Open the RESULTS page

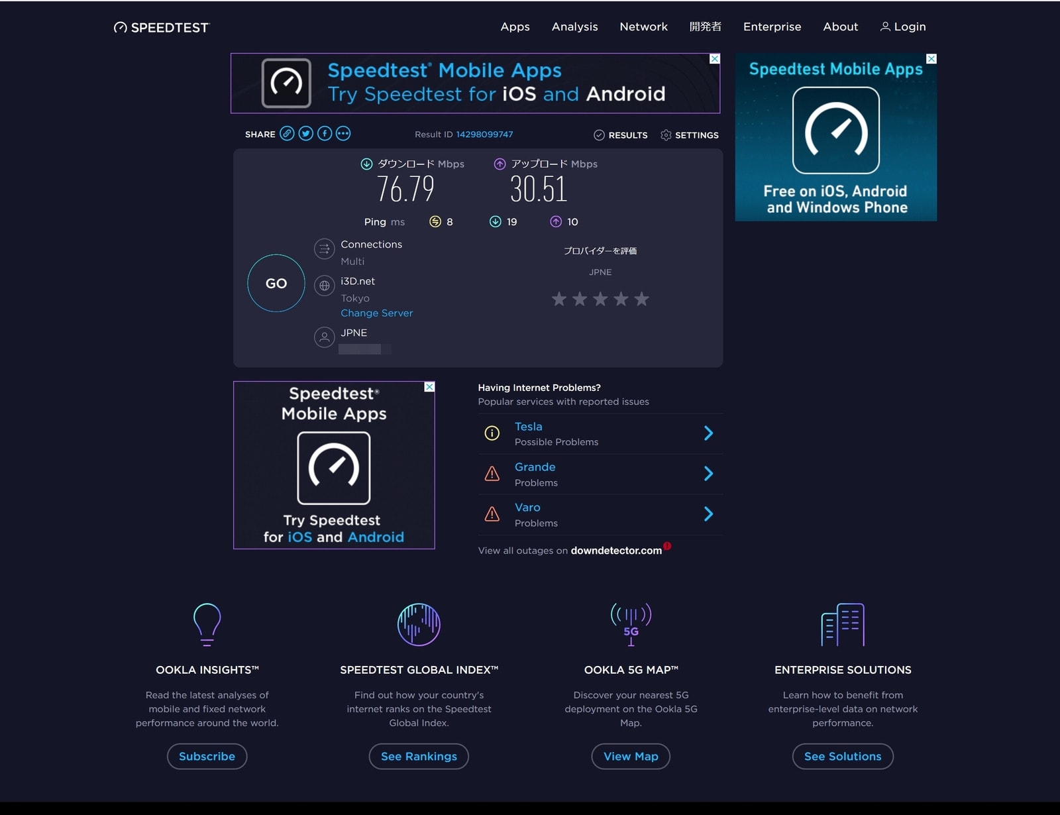[x=621, y=135]
